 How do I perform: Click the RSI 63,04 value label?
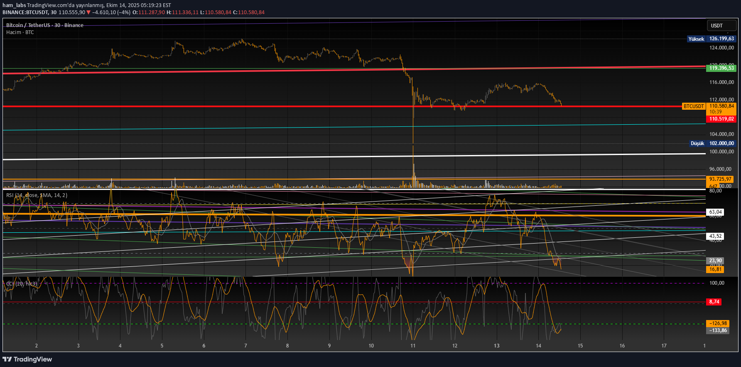[x=715, y=212]
